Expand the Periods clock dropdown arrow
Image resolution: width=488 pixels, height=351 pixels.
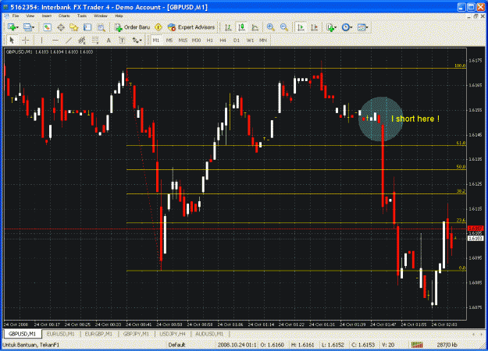(x=351, y=27)
